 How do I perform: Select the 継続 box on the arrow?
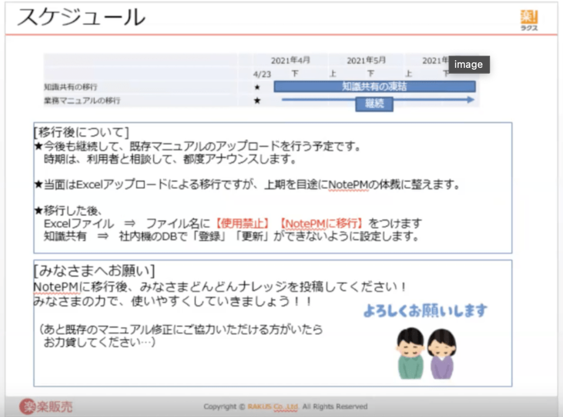point(374,104)
